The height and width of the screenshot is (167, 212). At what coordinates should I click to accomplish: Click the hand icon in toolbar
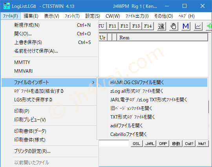(x=174, y=26)
